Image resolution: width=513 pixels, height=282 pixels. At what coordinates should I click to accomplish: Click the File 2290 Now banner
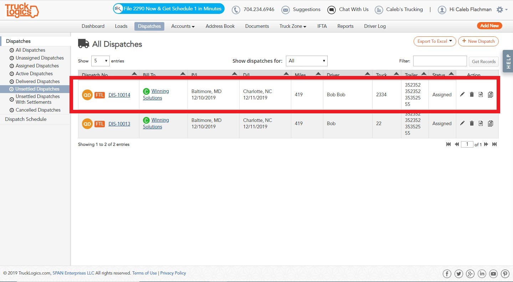coord(169,9)
